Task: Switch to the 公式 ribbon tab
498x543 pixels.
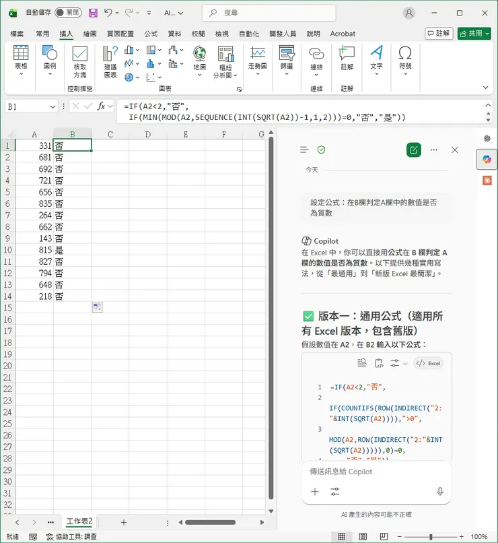Action: [151, 34]
